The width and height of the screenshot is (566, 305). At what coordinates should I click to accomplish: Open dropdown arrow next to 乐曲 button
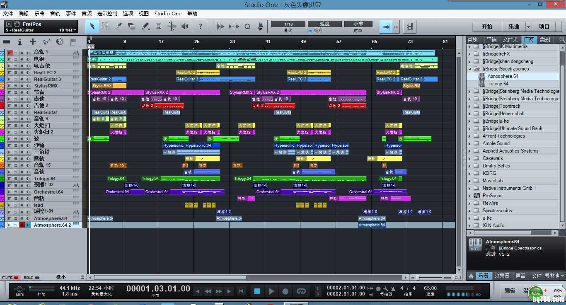point(528,27)
